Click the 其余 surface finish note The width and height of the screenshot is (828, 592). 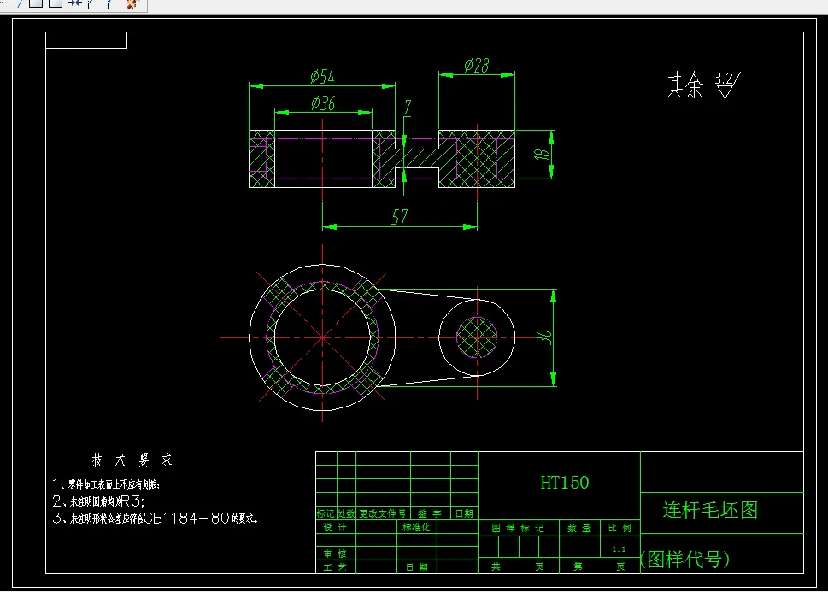684,85
